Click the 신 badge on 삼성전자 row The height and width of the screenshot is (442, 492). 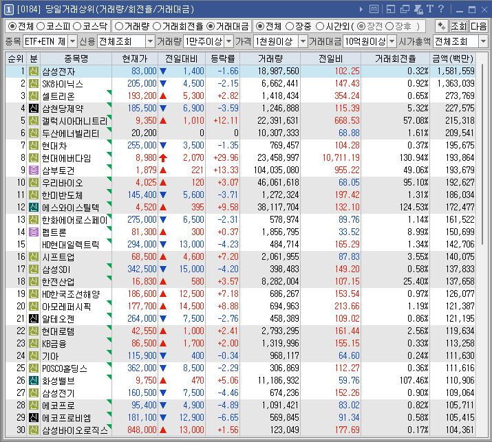[x=34, y=71]
